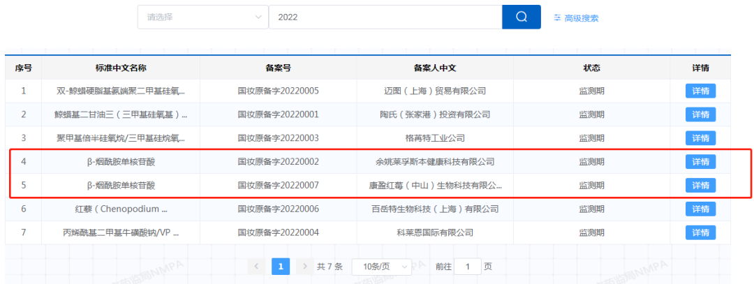
Task: Open 详情 for 科莱恩国际有限公司 row
Action: pos(700,232)
